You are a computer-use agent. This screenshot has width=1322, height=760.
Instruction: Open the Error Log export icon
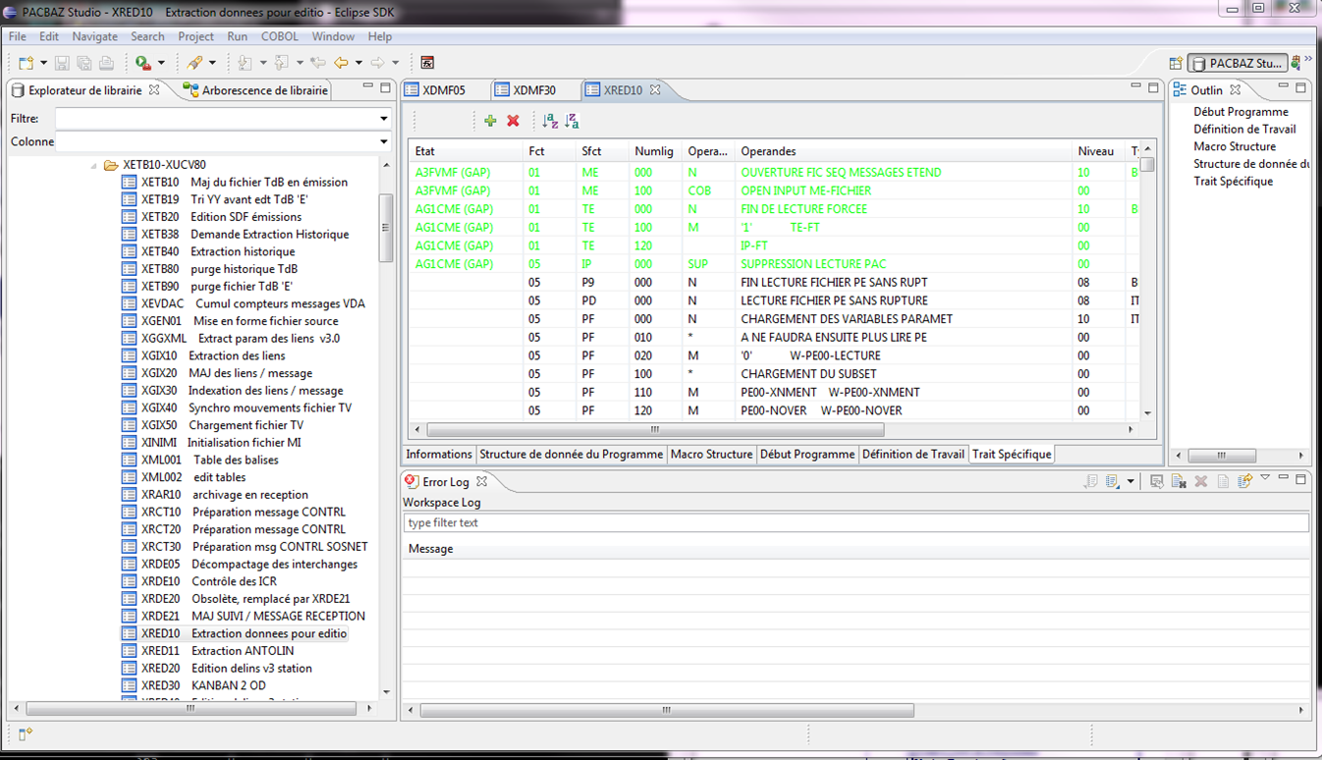click(1244, 480)
